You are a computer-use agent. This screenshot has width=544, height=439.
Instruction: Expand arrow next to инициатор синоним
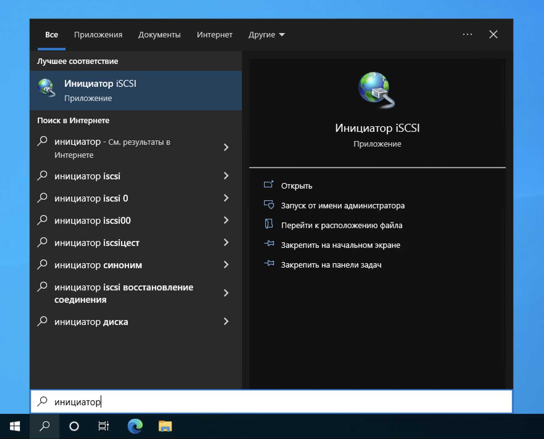226,265
